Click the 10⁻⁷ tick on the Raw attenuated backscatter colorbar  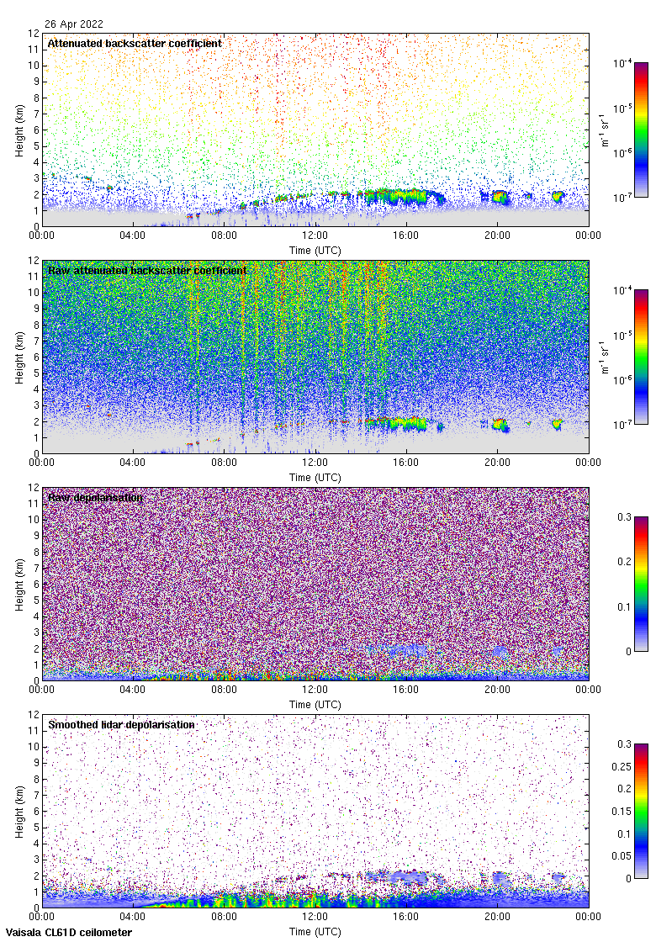coord(622,424)
